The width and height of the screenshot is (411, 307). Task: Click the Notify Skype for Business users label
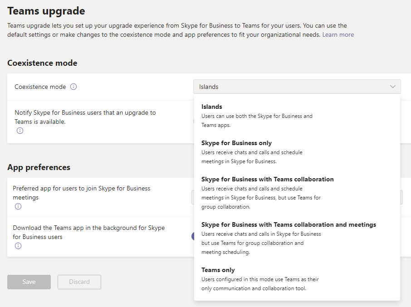pos(85,117)
